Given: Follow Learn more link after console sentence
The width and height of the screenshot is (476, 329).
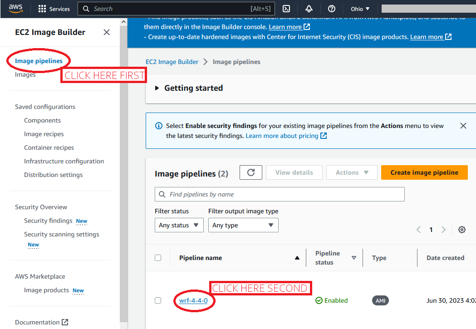Looking at the screenshot, I should (x=289, y=27).
